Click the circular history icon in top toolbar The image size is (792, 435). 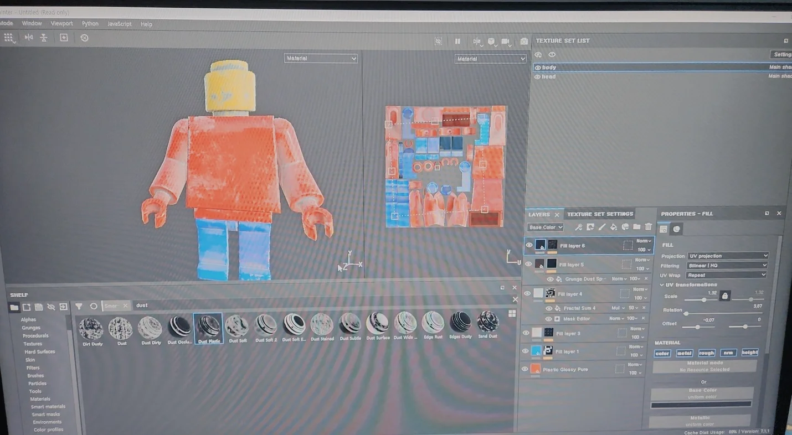click(x=84, y=38)
